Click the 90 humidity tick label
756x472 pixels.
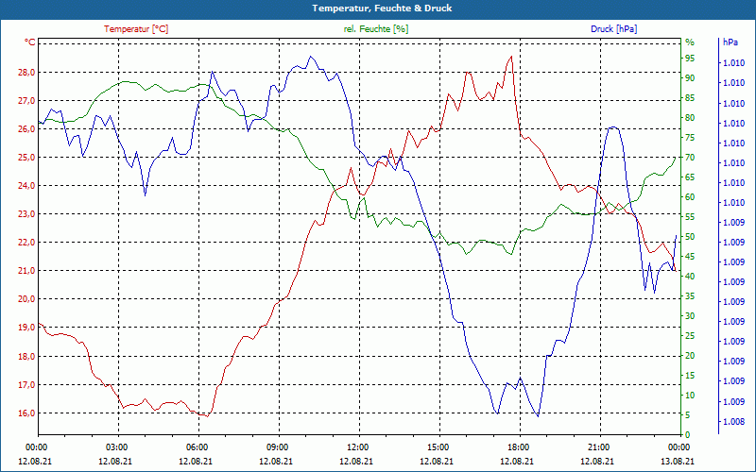(x=690, y=78)
